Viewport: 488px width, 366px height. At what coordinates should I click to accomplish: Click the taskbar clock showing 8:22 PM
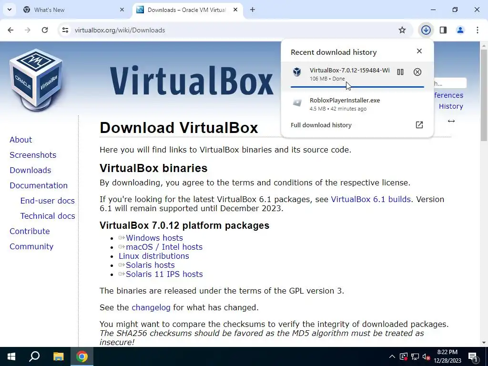tap(447, 356)
